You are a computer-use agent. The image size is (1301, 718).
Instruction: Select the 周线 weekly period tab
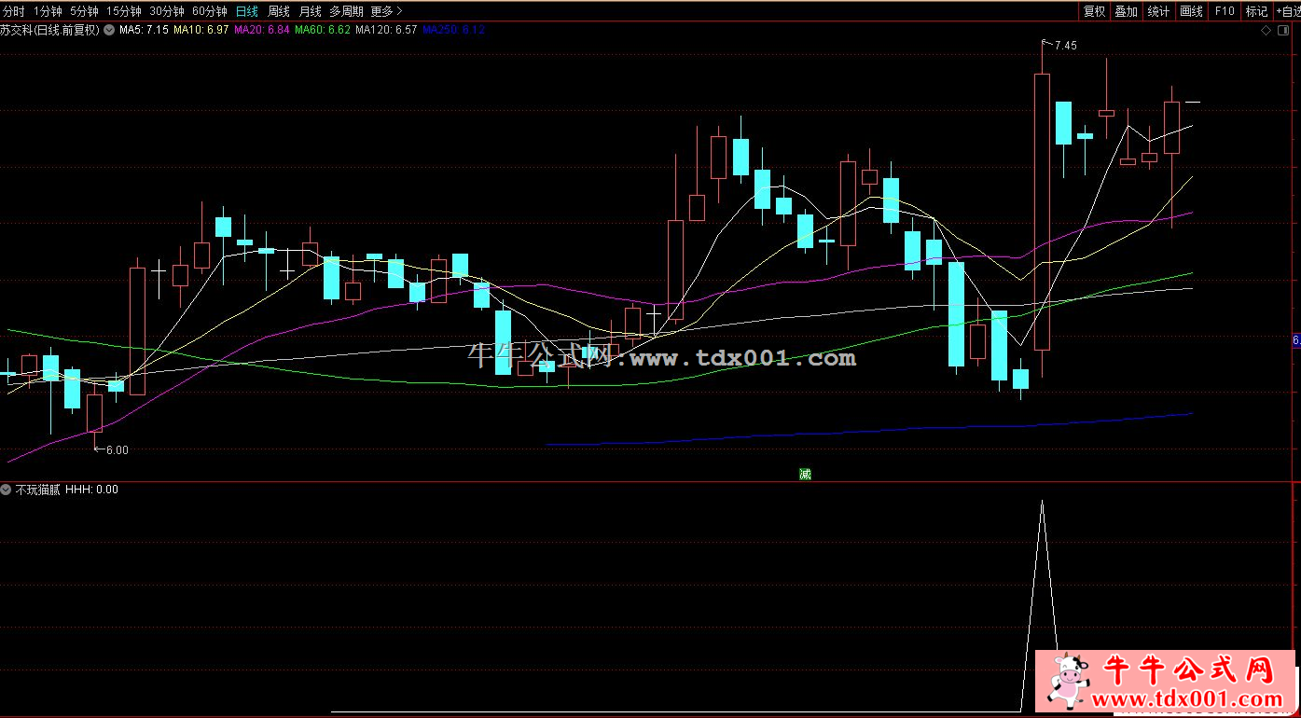(x=279, y=11)
